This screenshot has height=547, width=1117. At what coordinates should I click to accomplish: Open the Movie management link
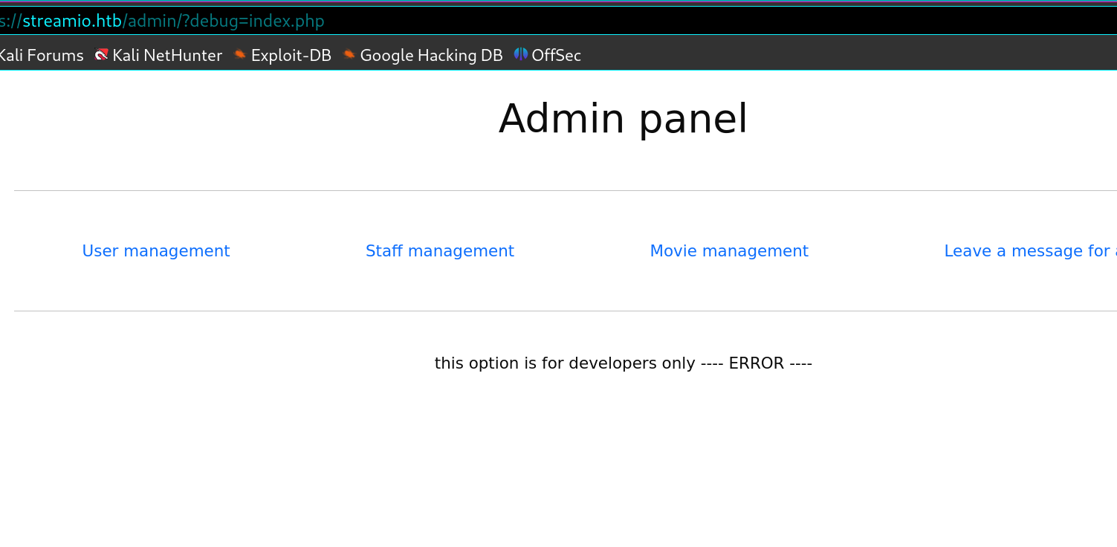(x=729, y=251)
